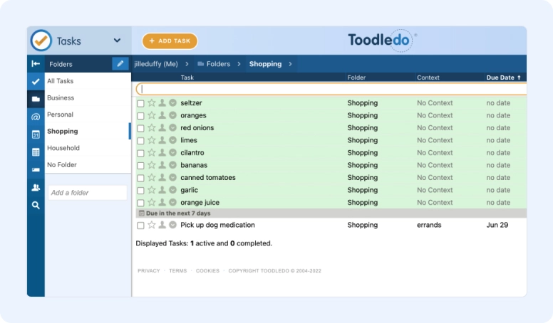The width and height of the screenshot is (553, 323).
Task: Open the Context view (@ icon) in sidebar
Action: (36, 117)
